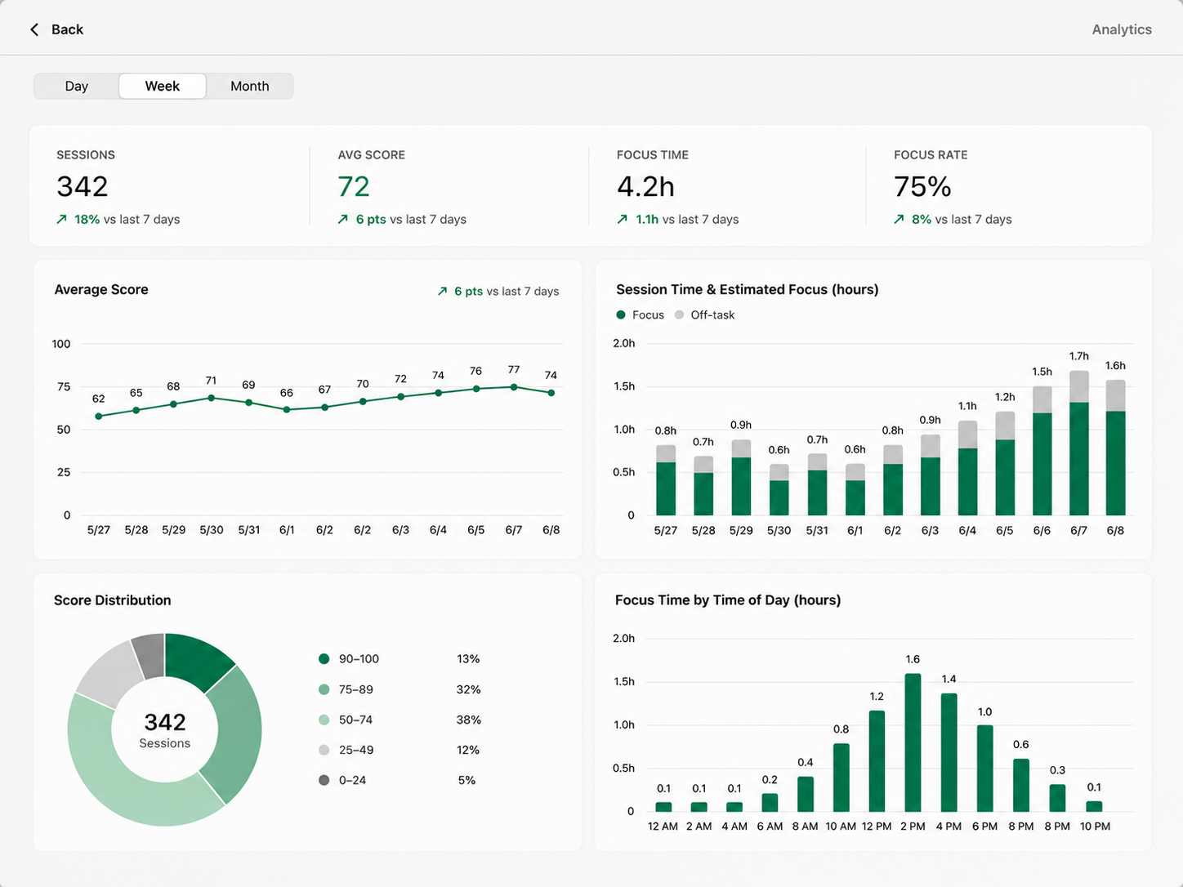Click the 12% value in Score Distribution
The height and width of the screenshot is (887, 1183).
coord(467,750)
